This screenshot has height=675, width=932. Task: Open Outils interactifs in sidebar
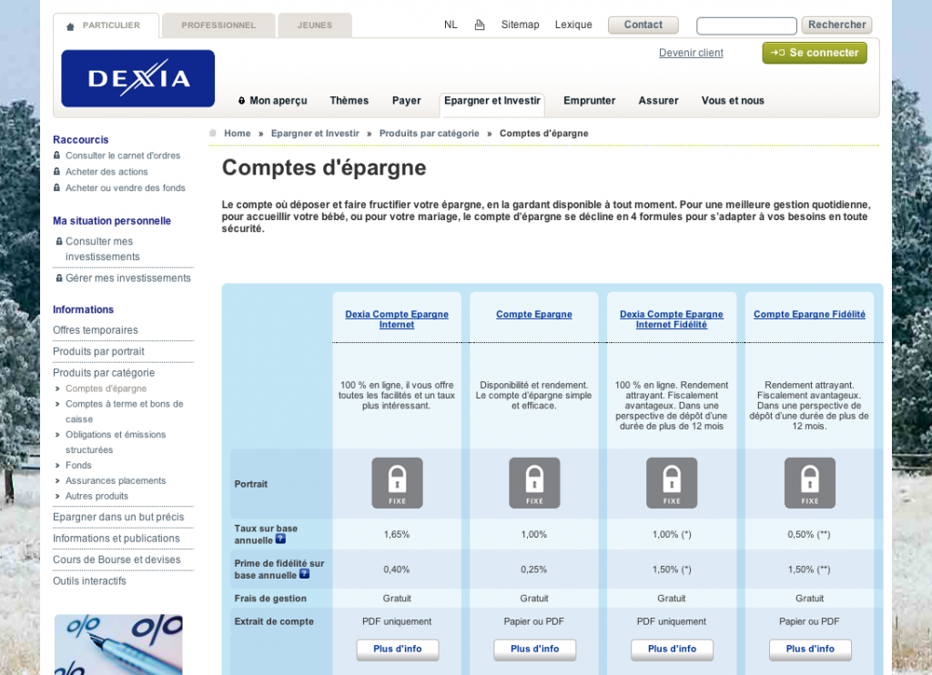click(89, 581)
